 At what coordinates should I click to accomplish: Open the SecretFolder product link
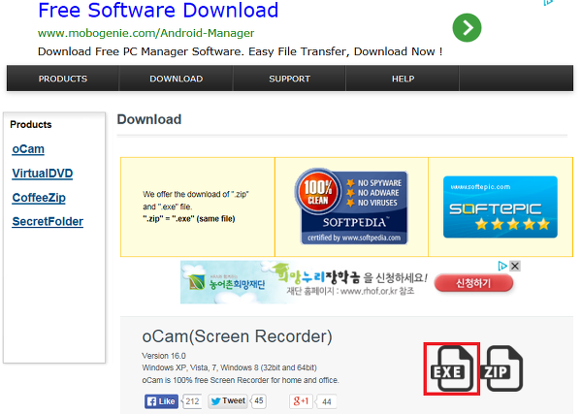[x=48, y=222]
